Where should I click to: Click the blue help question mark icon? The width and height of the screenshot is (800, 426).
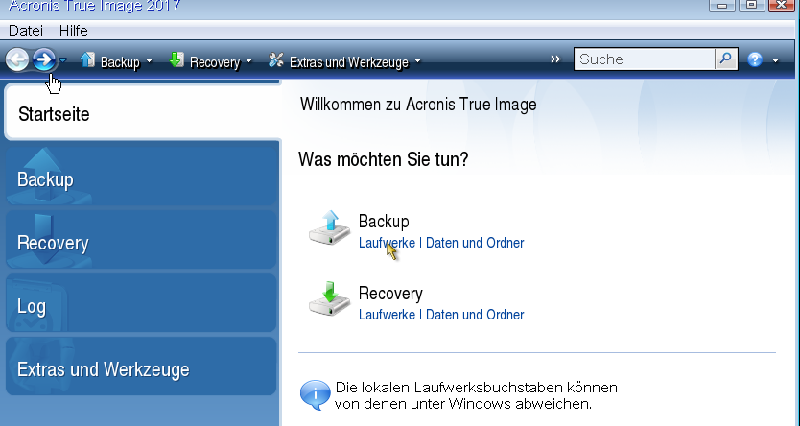(754, 59)
